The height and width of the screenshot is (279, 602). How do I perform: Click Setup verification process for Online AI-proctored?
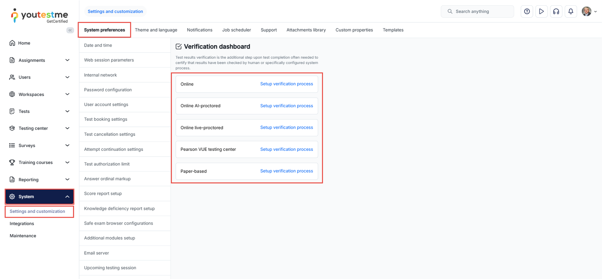[x=286, y=106]
